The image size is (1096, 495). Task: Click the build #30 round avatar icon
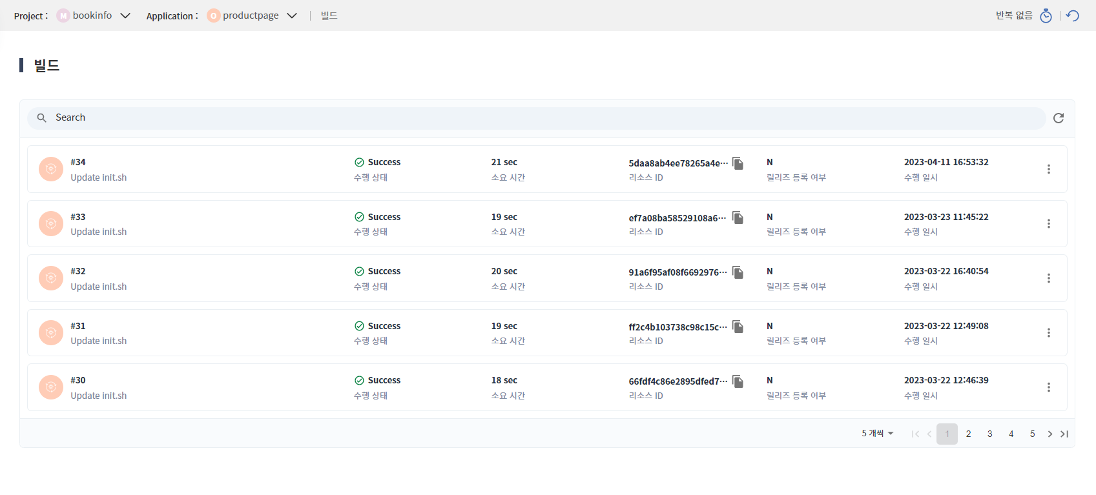coord(51,387)
